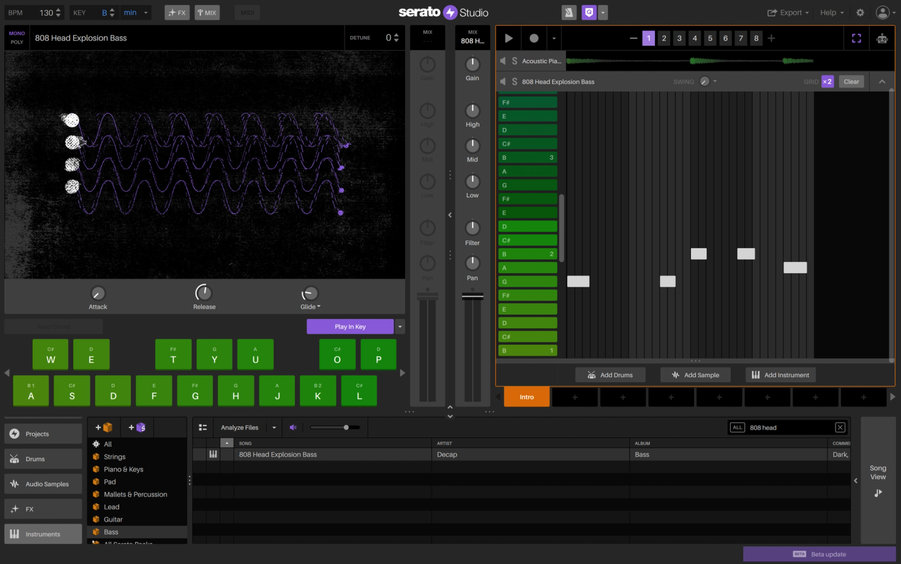Open the Projects panel in the sidebar
Viewport: 901px width, 564px height.
tap(42, 434)
